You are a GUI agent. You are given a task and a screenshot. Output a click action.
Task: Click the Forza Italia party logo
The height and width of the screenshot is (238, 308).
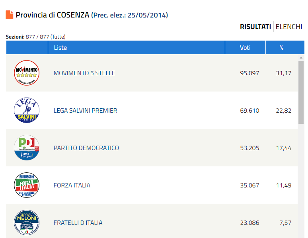(x=27, y=185)
